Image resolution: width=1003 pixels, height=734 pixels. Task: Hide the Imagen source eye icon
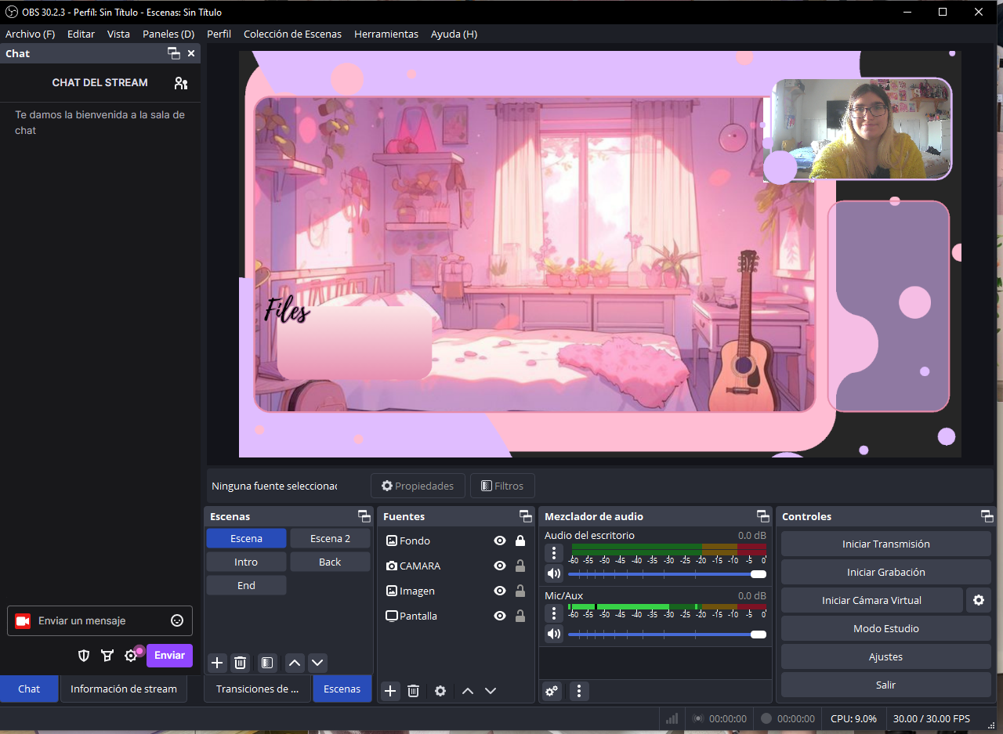(500, 591)
